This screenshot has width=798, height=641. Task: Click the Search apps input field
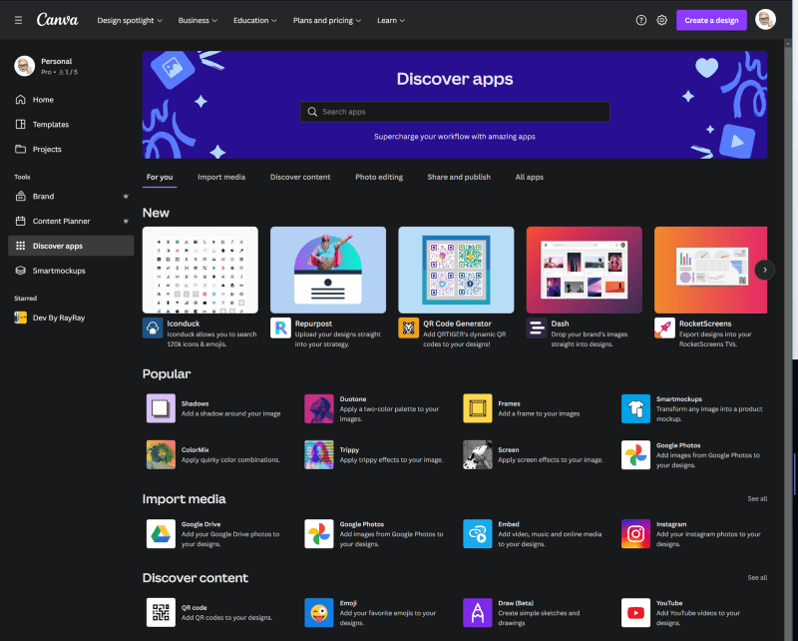pyautogui.click(x=455, y=112)
